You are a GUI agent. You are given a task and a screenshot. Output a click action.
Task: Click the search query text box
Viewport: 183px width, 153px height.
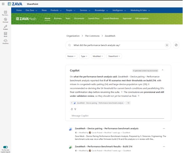point(118,45)
